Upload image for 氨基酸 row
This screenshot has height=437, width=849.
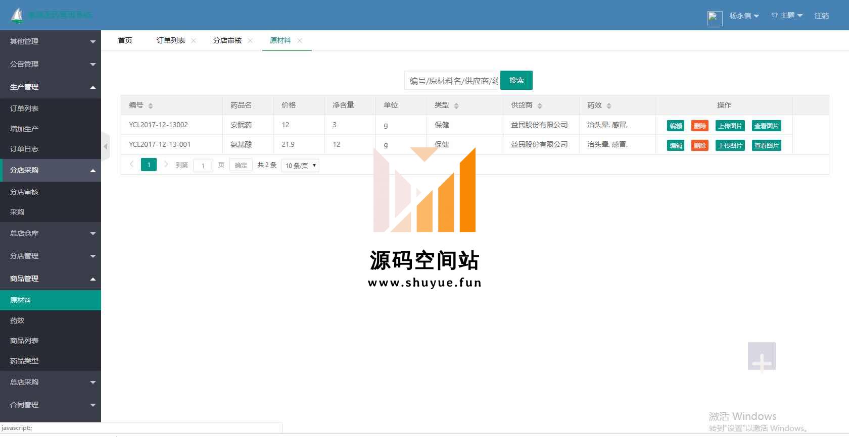(x=730, y=145)
